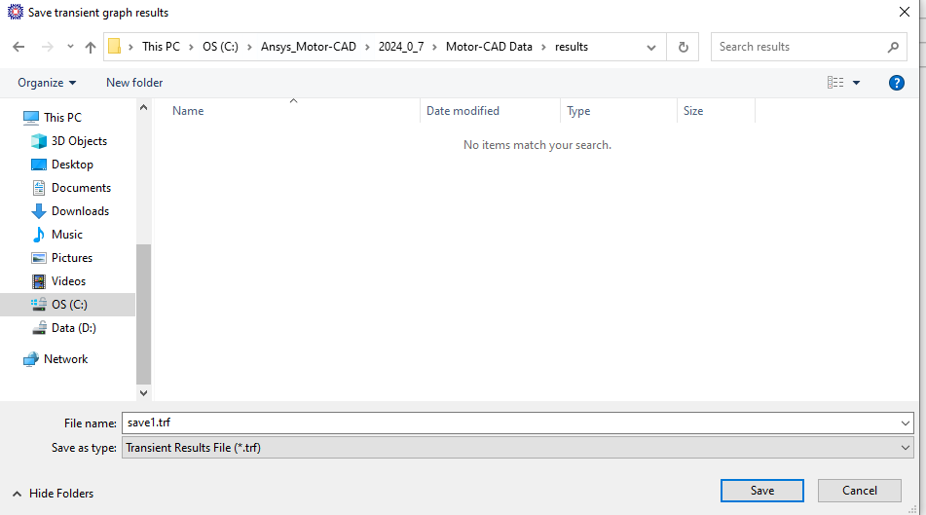The height and width of the screenshot is (515, 926).
Task: Click the 3D Objects cube icon
Action: click(x=39, y=141)
